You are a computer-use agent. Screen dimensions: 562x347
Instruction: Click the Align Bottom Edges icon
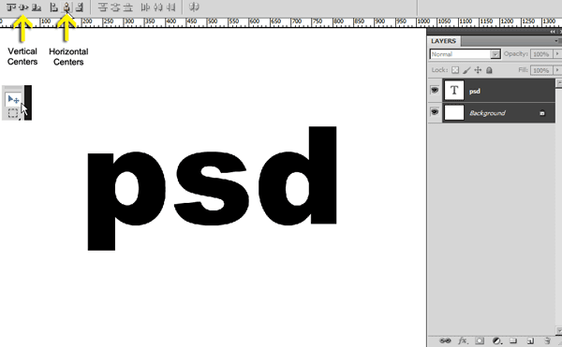[x=37, y=7]
